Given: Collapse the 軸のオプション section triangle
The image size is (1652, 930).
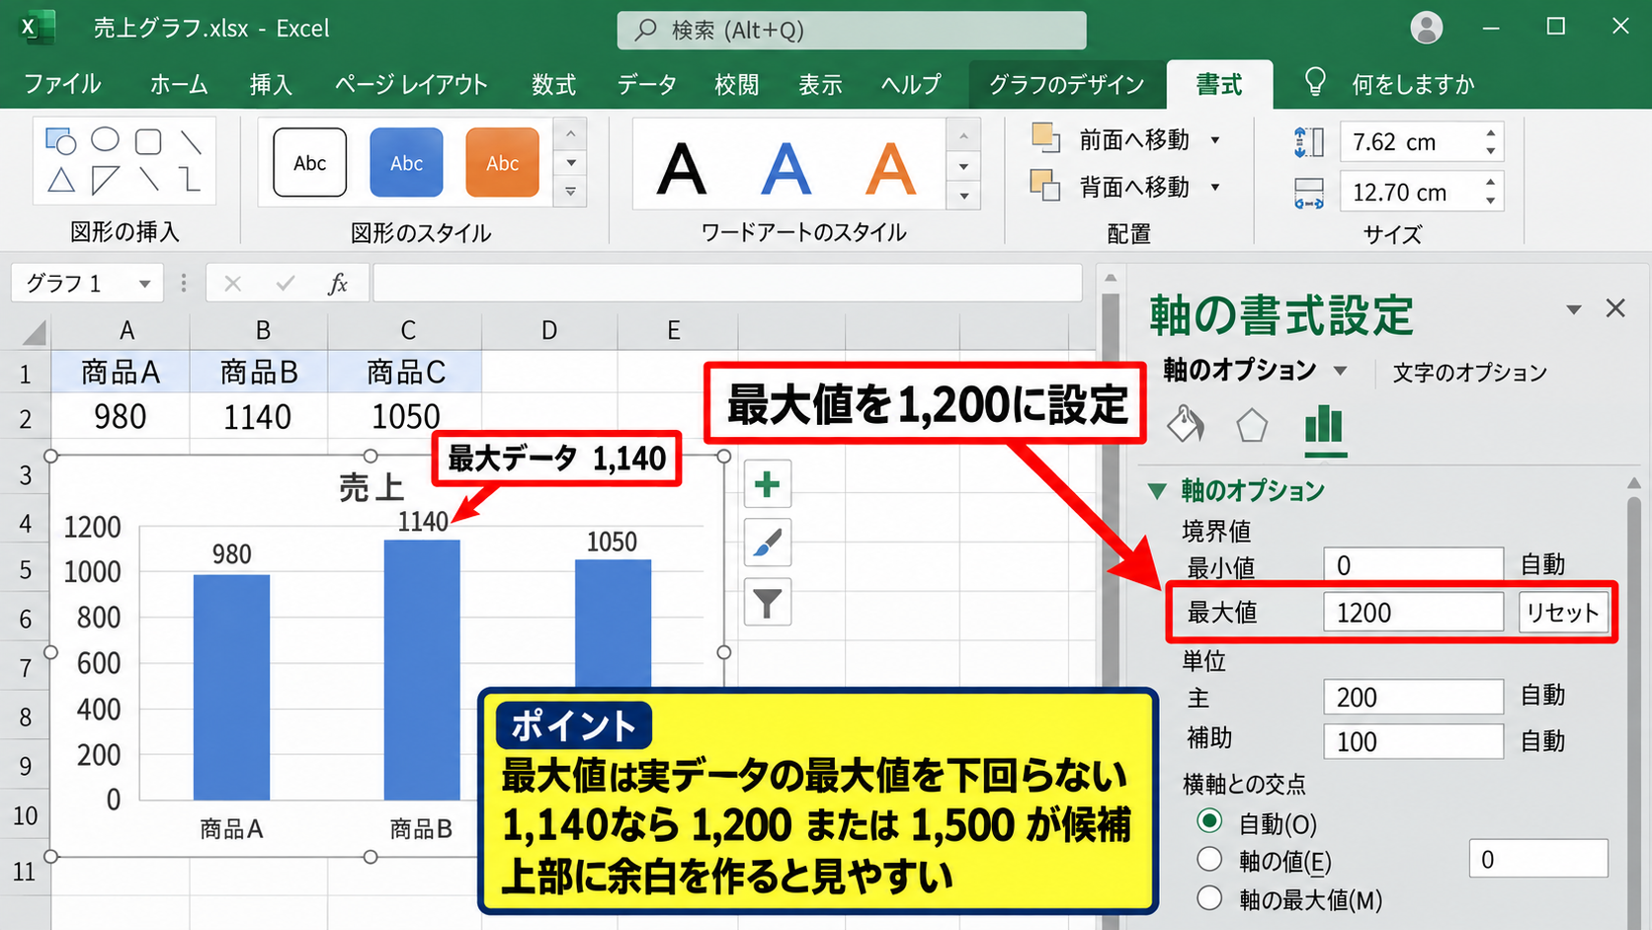Looking at the screenshot, I should 1157,490.
